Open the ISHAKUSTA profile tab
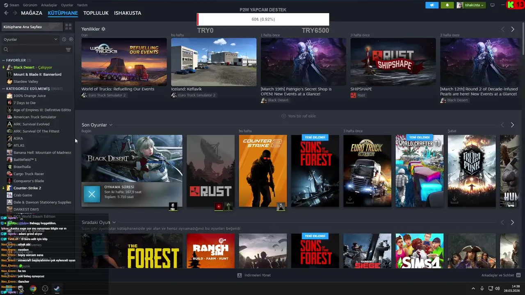The height and width of the screenshot is (295, 525). click(128, 13)
